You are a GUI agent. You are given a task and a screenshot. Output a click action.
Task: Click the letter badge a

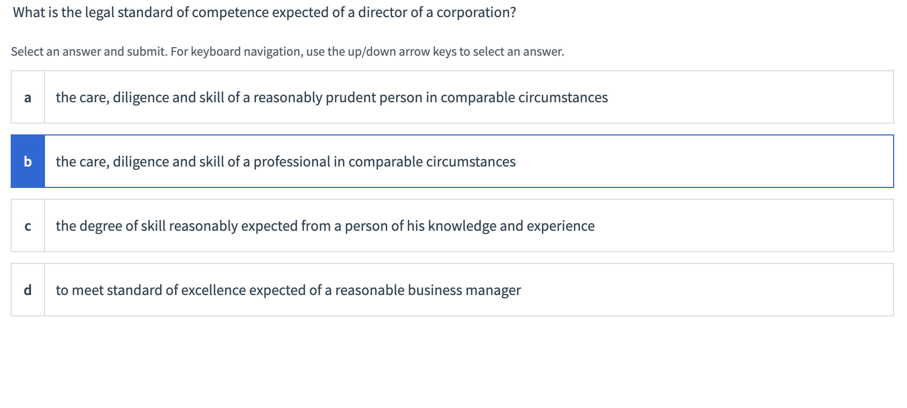click(28, 97)
